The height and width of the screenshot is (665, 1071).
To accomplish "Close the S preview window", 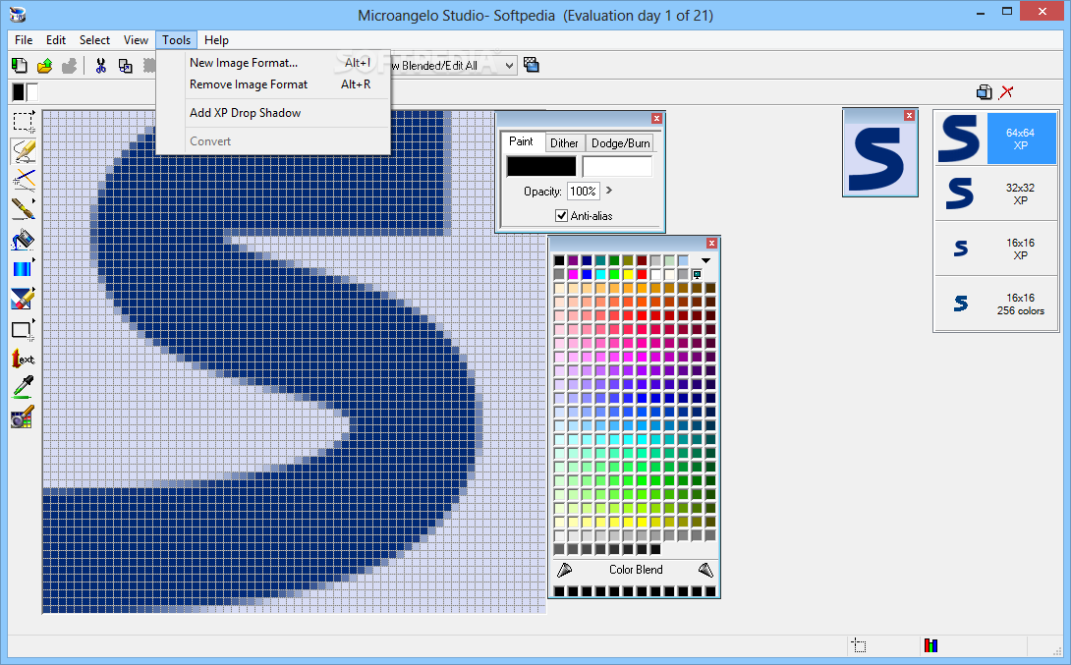I will [x=909, y=115].
